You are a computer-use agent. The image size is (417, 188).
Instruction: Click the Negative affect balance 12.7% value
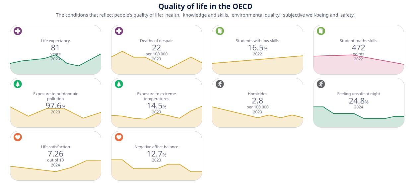click(x=156, y=154)
